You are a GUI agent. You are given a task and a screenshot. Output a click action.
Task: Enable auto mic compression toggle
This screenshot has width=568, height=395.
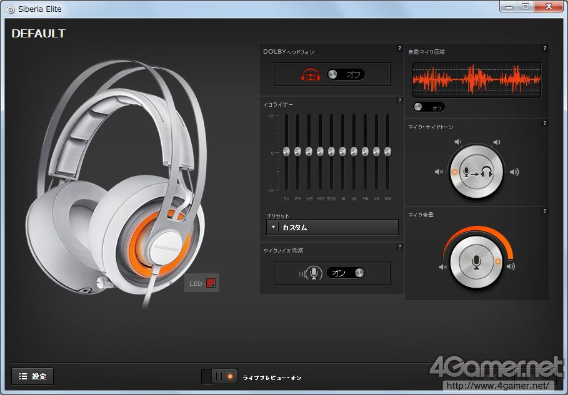(x=429, y=107)
